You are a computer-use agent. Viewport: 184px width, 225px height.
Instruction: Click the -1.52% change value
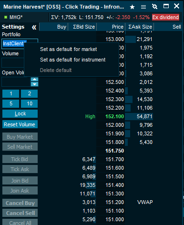click(x=141, y=17)
